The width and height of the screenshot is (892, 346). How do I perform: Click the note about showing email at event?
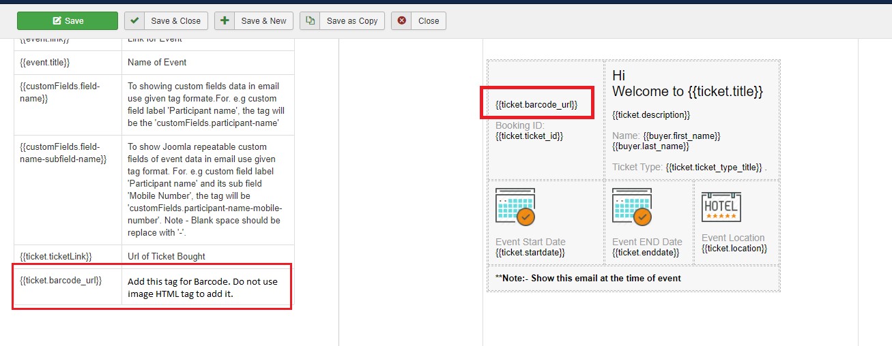point(588,278)
